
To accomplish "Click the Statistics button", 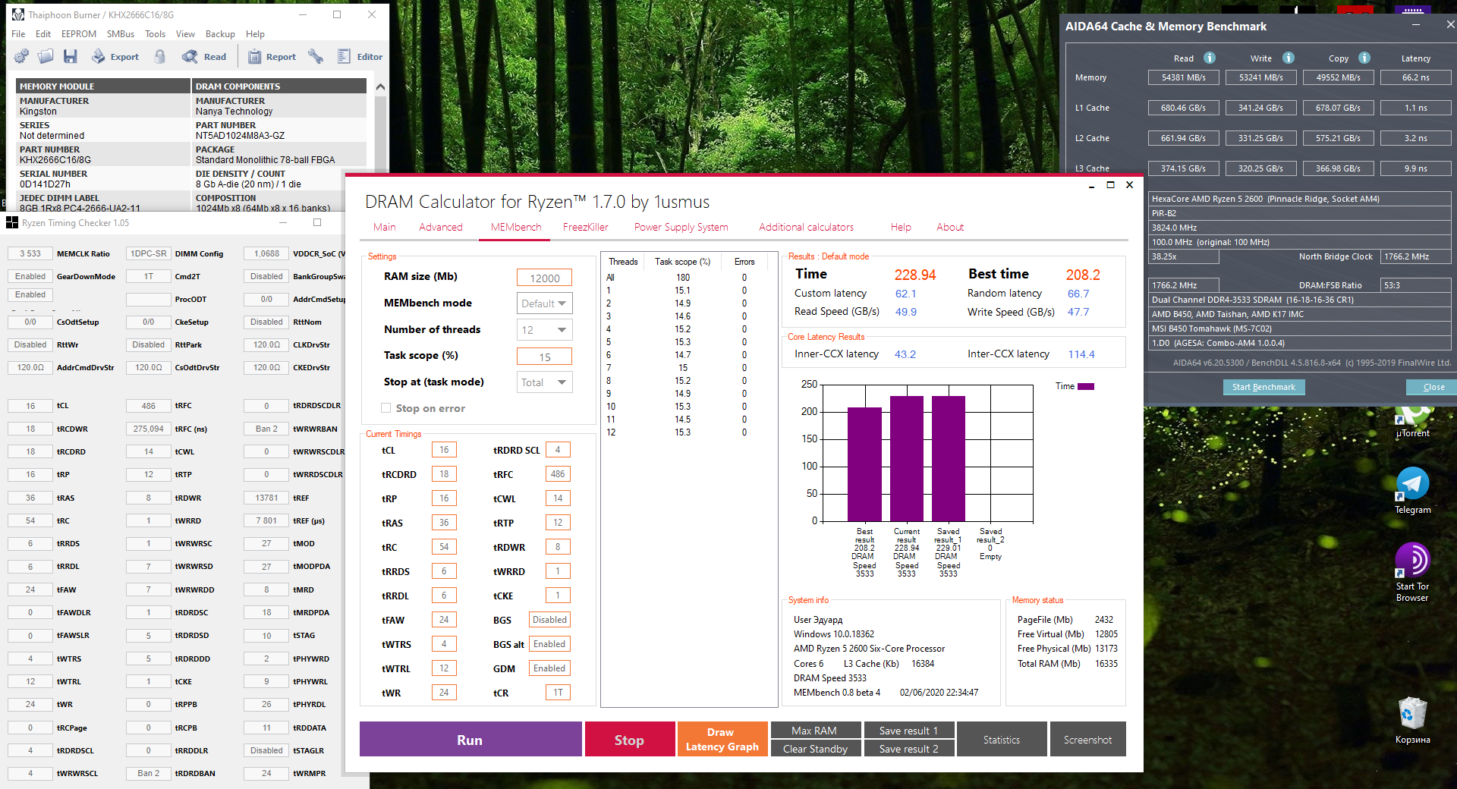I will pos(1002,740).
